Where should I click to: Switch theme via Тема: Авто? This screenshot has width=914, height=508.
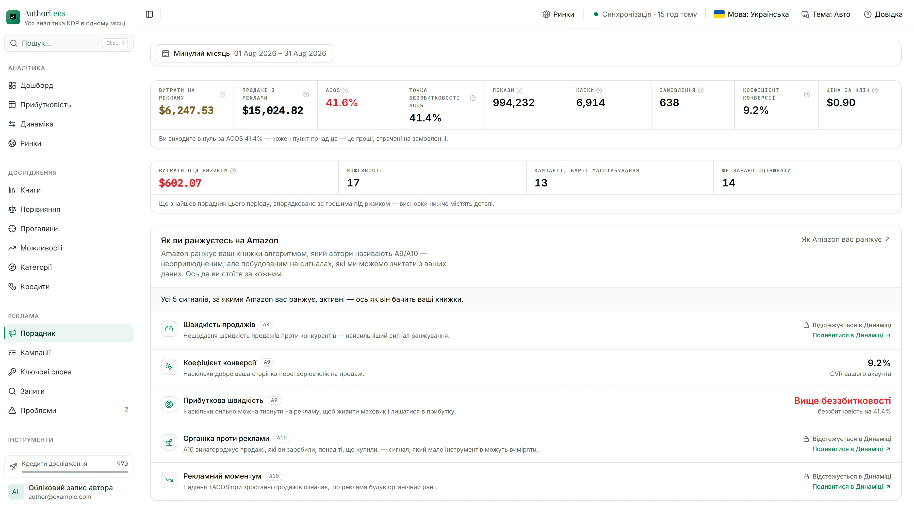tap(826, 14)
